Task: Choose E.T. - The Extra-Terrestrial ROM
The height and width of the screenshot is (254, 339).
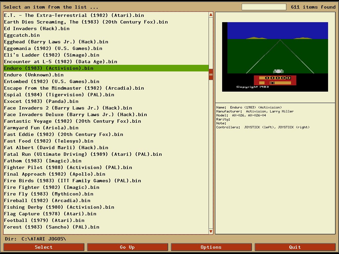Action: pos(74,15)
